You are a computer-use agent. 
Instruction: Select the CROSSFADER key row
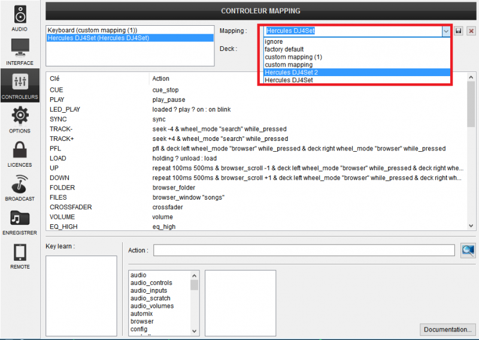pos(257,207)
